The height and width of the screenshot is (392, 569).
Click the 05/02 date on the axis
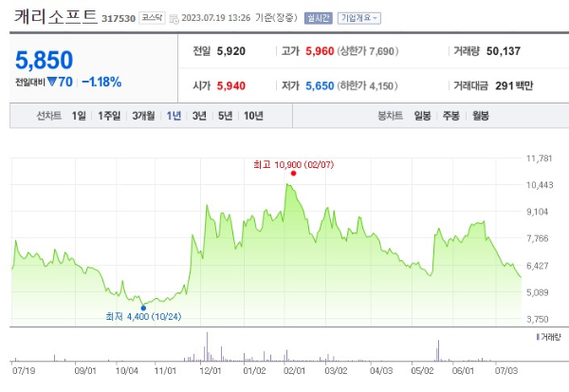[422, 371]
